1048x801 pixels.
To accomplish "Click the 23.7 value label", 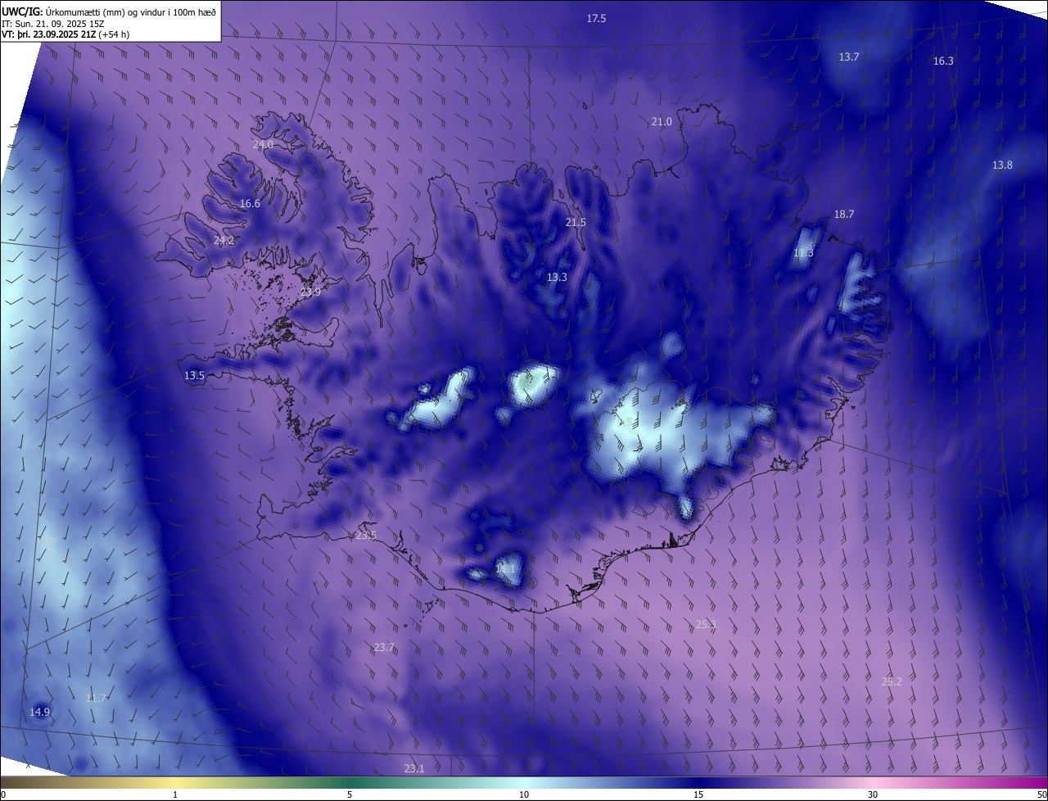I will point(384,647).
